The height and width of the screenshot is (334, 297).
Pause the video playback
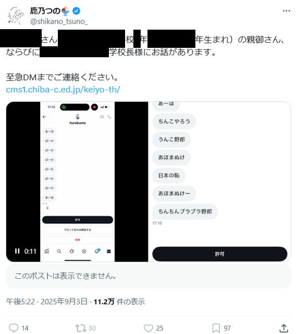click(x=17, y=251)
